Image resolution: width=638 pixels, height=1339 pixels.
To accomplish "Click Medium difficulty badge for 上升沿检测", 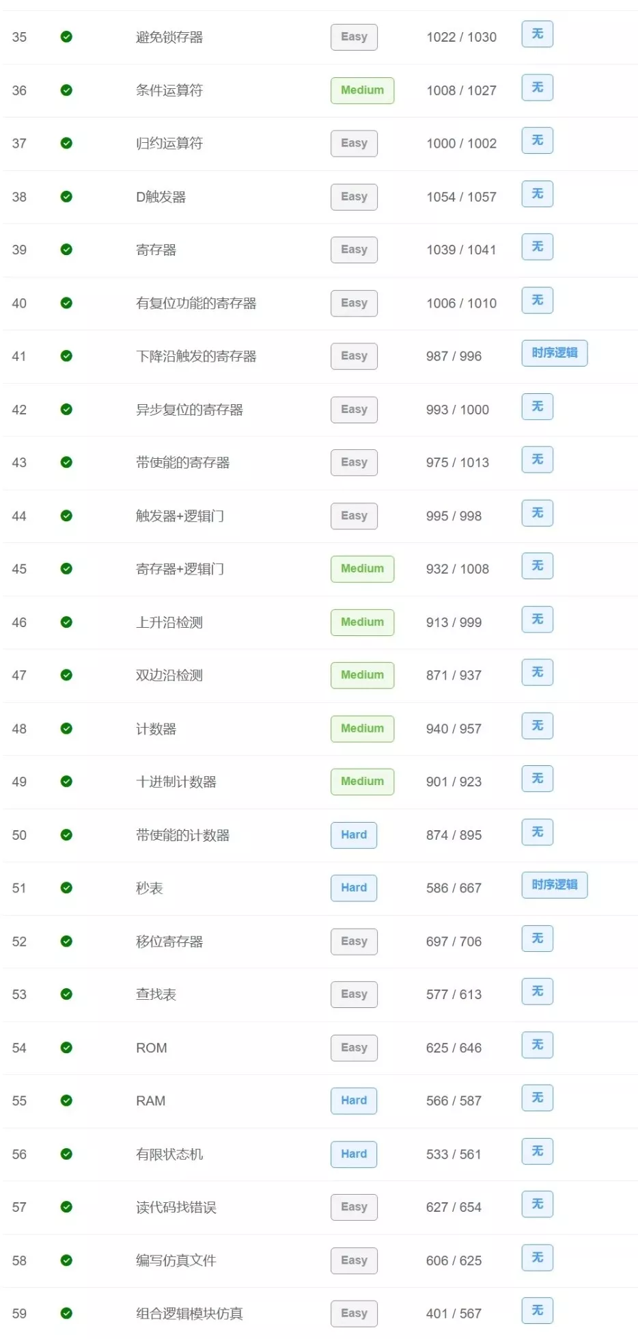I will pyautogui.click(x=362, y=622).
